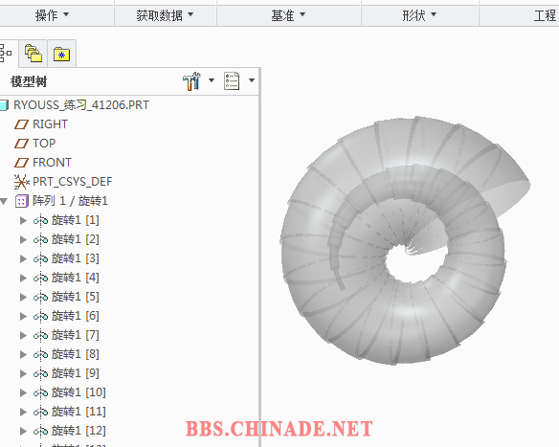
Task: Select the 旋转1 [12] label
Action: [x=78, y=432]
